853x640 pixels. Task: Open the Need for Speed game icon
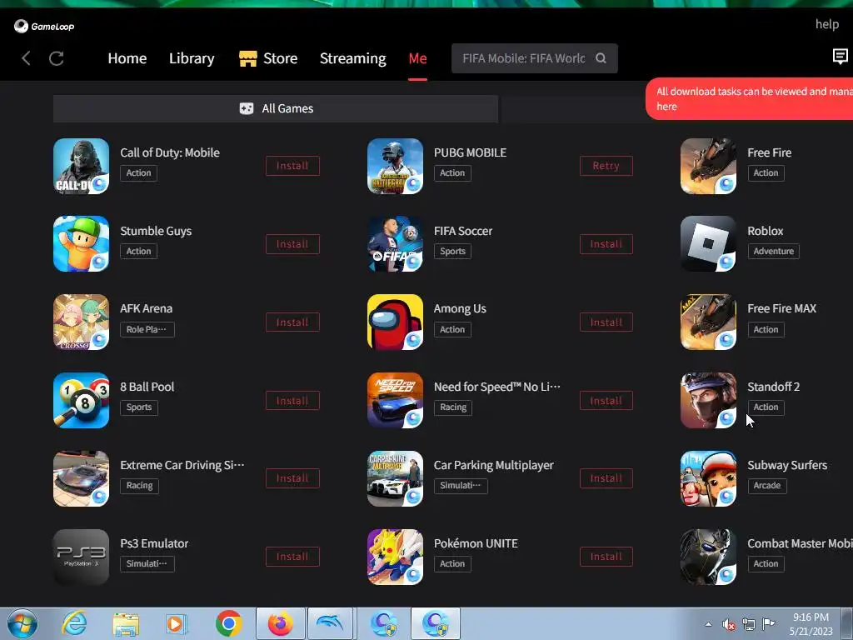(x=395, y=401)
